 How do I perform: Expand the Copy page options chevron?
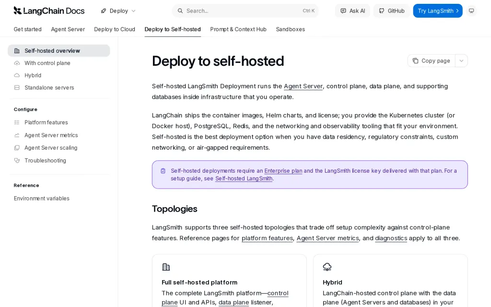(461, 60)
